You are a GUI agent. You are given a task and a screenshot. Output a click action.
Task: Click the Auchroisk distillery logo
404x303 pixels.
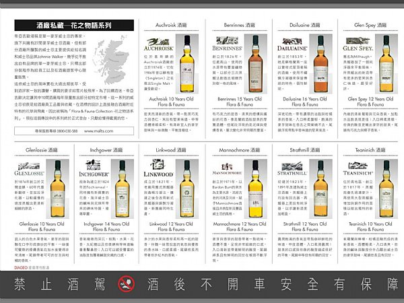click(158, 44)
